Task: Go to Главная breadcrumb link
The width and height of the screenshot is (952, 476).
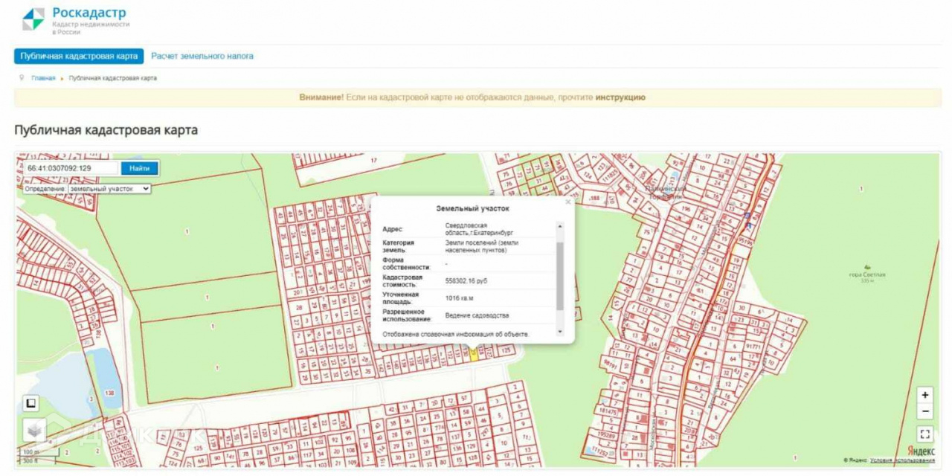Action: pos(43,78)
